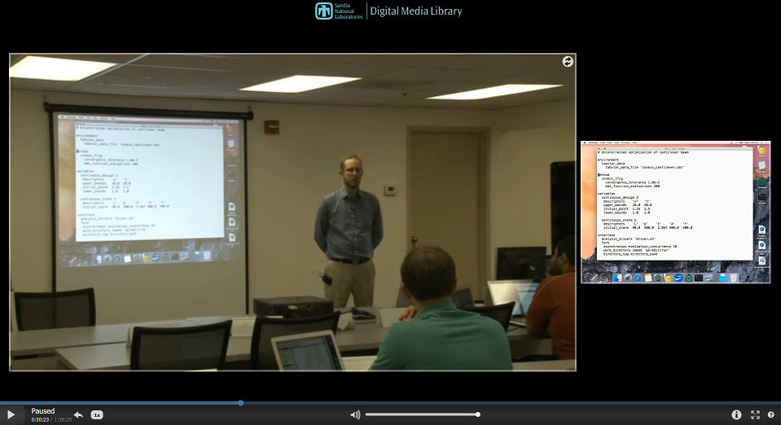
Task: Mute audio with the speaker icon
Action: point(355,414)
